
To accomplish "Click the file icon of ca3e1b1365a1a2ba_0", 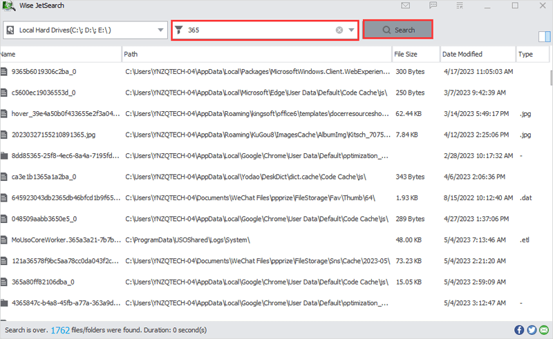I will pos(4,177).
